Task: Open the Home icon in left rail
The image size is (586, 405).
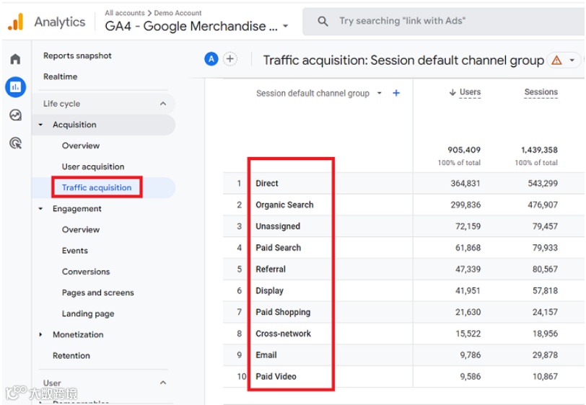Action: pyautogui.click(x=15, y=59)
